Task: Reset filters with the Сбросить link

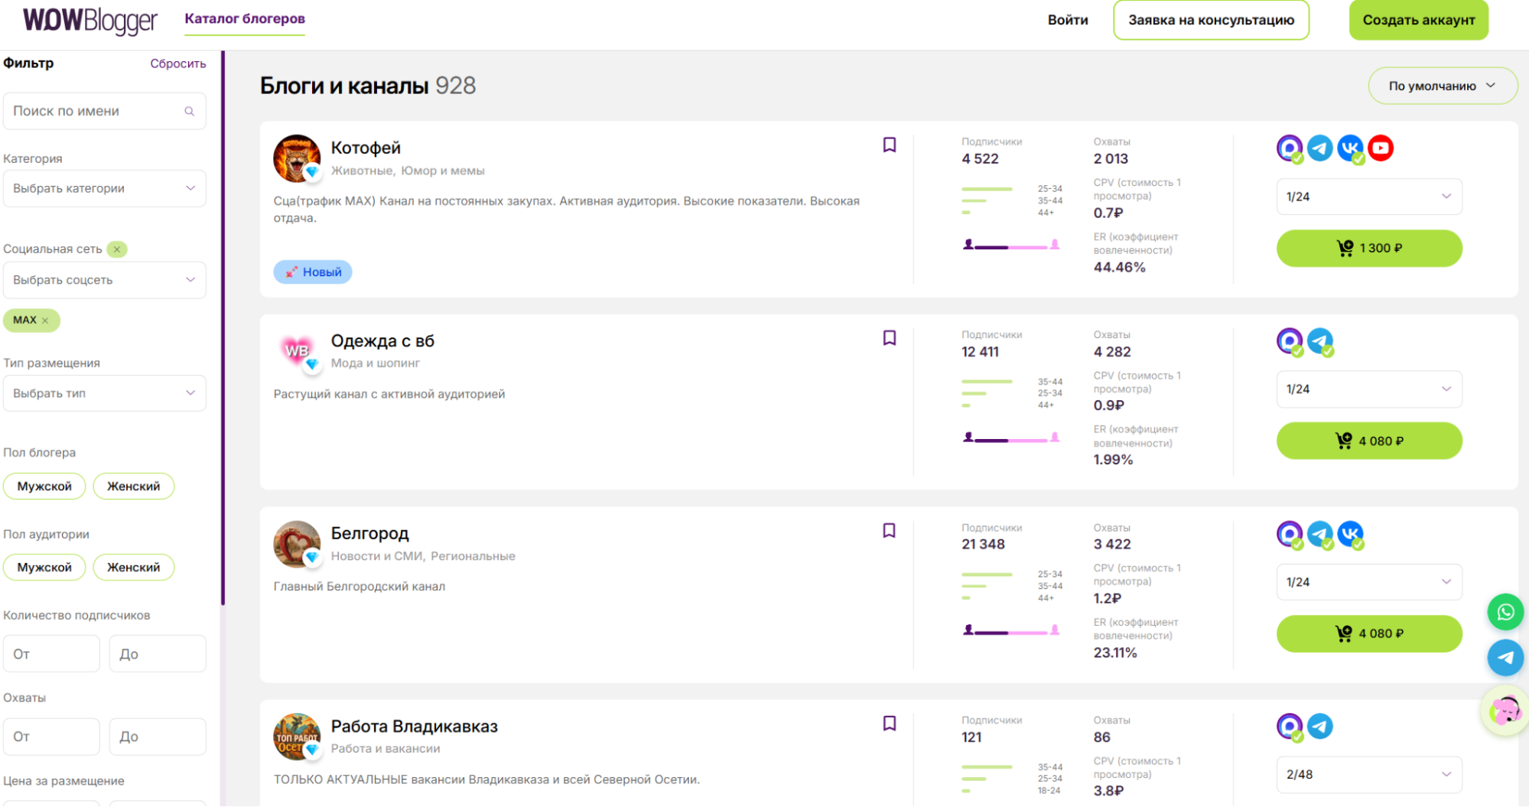Action: tap(177, 63)
